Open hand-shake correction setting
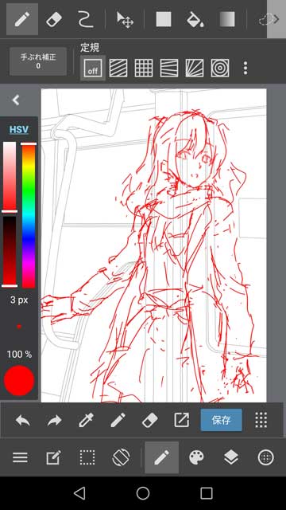 coord(38,61)
